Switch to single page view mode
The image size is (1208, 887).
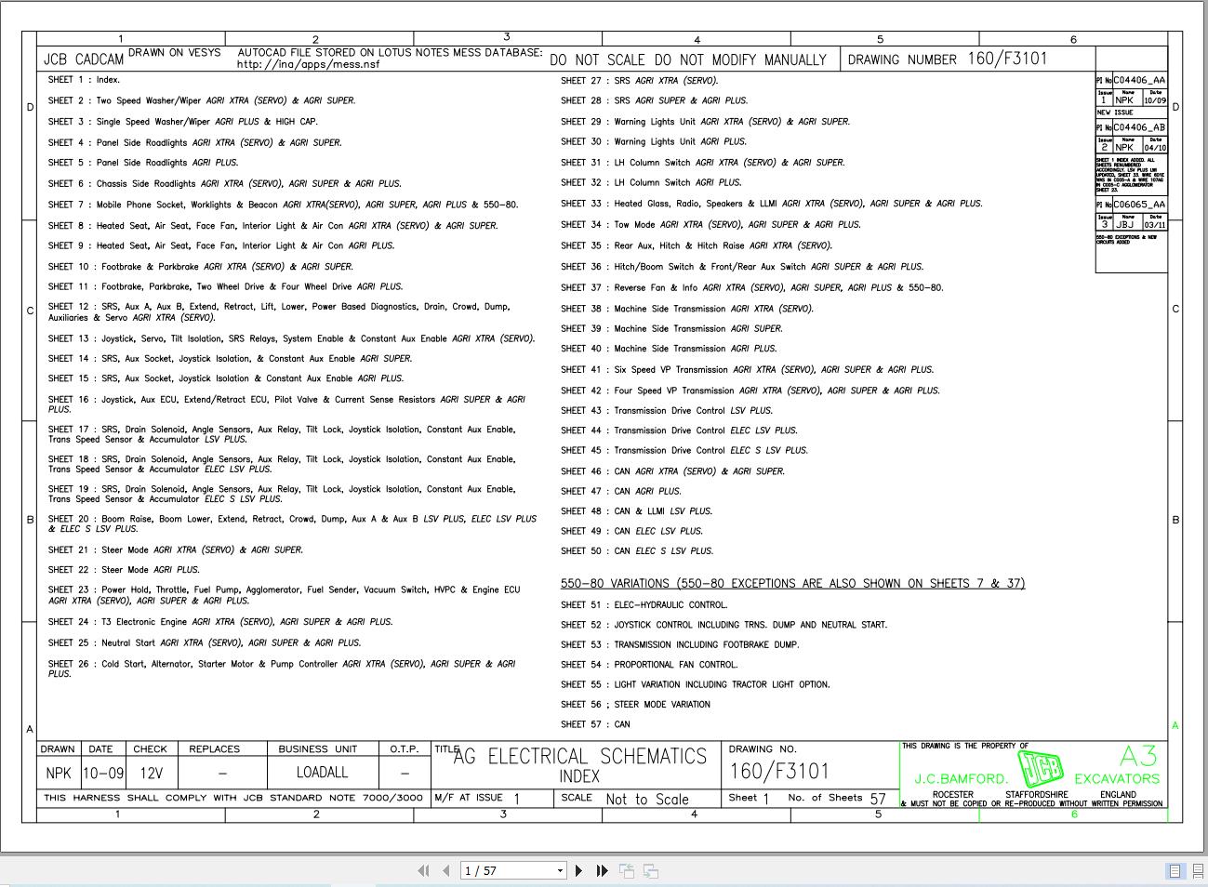point(1175,871)
